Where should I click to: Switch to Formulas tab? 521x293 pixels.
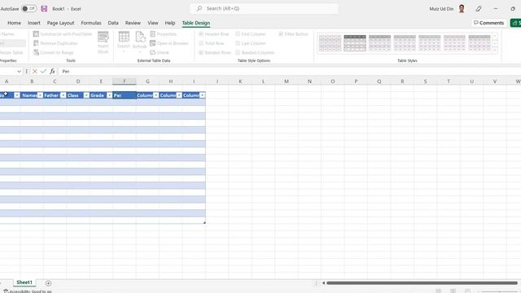click(91, 23)
